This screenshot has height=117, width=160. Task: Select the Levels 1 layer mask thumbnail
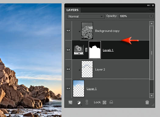tap(95, 50)
